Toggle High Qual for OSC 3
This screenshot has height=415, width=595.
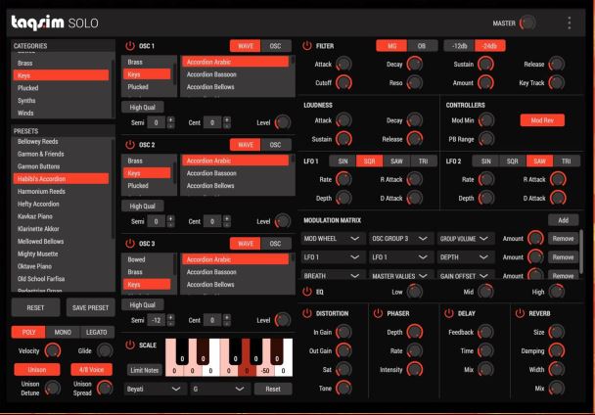click(142, 304)
